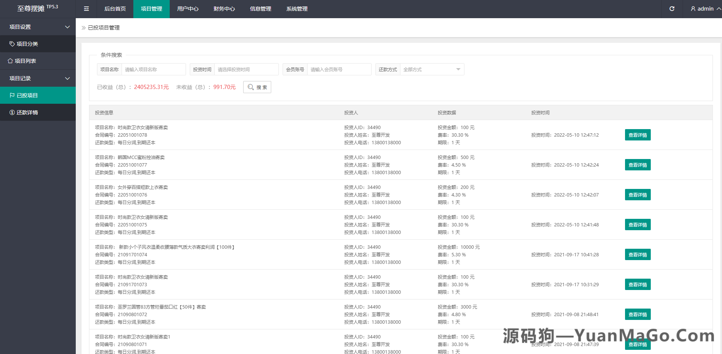The height and width of the screenshot is (354, 722).
Task: Click the 搜索 search button
Action: pyautogui.click(x=257, y=87)
